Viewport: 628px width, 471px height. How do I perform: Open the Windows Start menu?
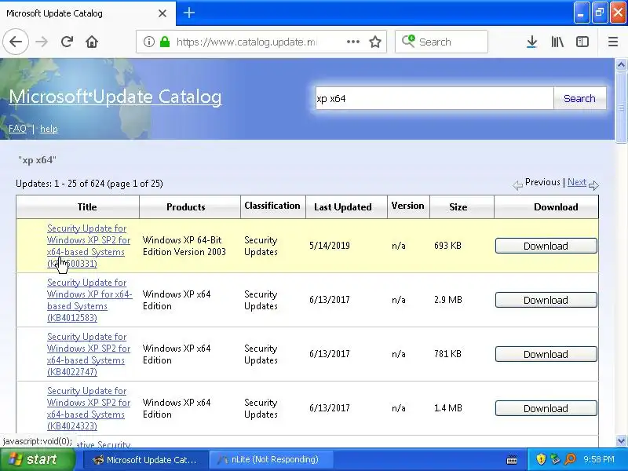point(37,459)
